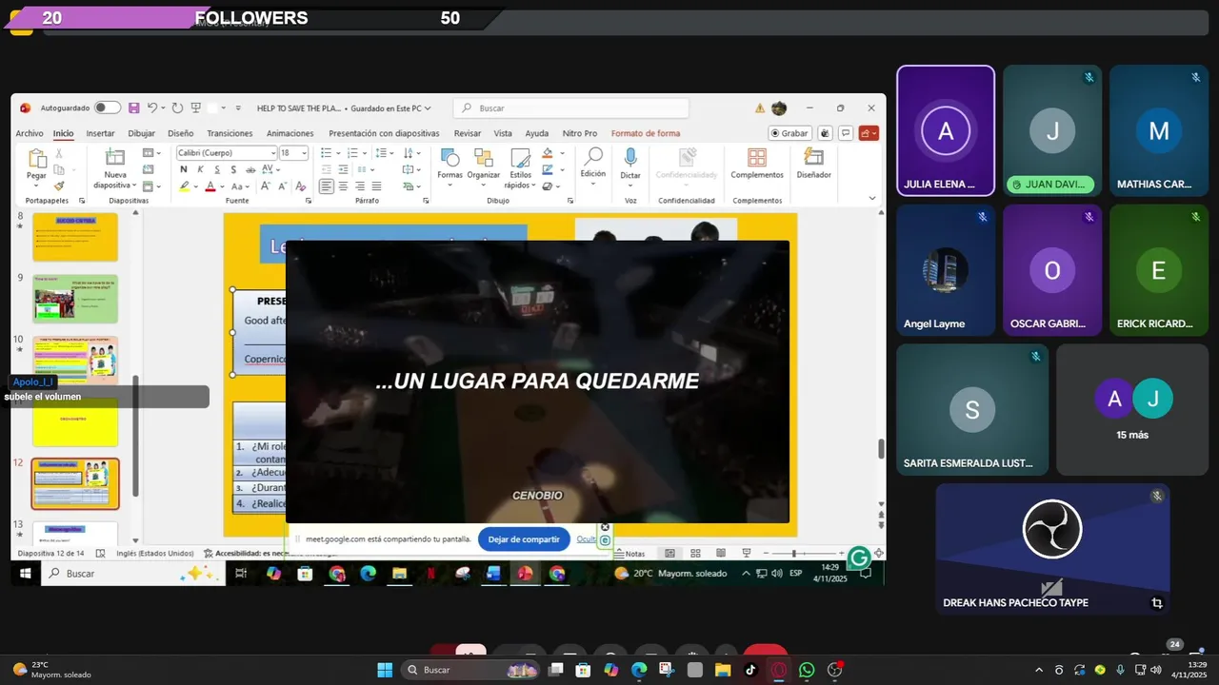Center the paragraph text

tap(344, 186)
